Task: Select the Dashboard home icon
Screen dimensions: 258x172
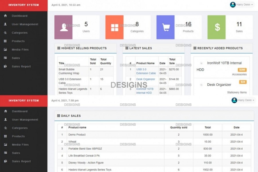Action: pos(5,16)
